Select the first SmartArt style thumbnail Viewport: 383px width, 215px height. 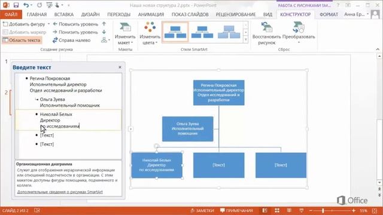point(175,32)
